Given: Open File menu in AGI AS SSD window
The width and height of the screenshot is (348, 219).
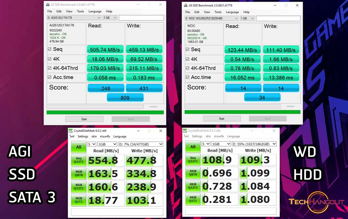Looking at the screenshot, I should (50, 11).
